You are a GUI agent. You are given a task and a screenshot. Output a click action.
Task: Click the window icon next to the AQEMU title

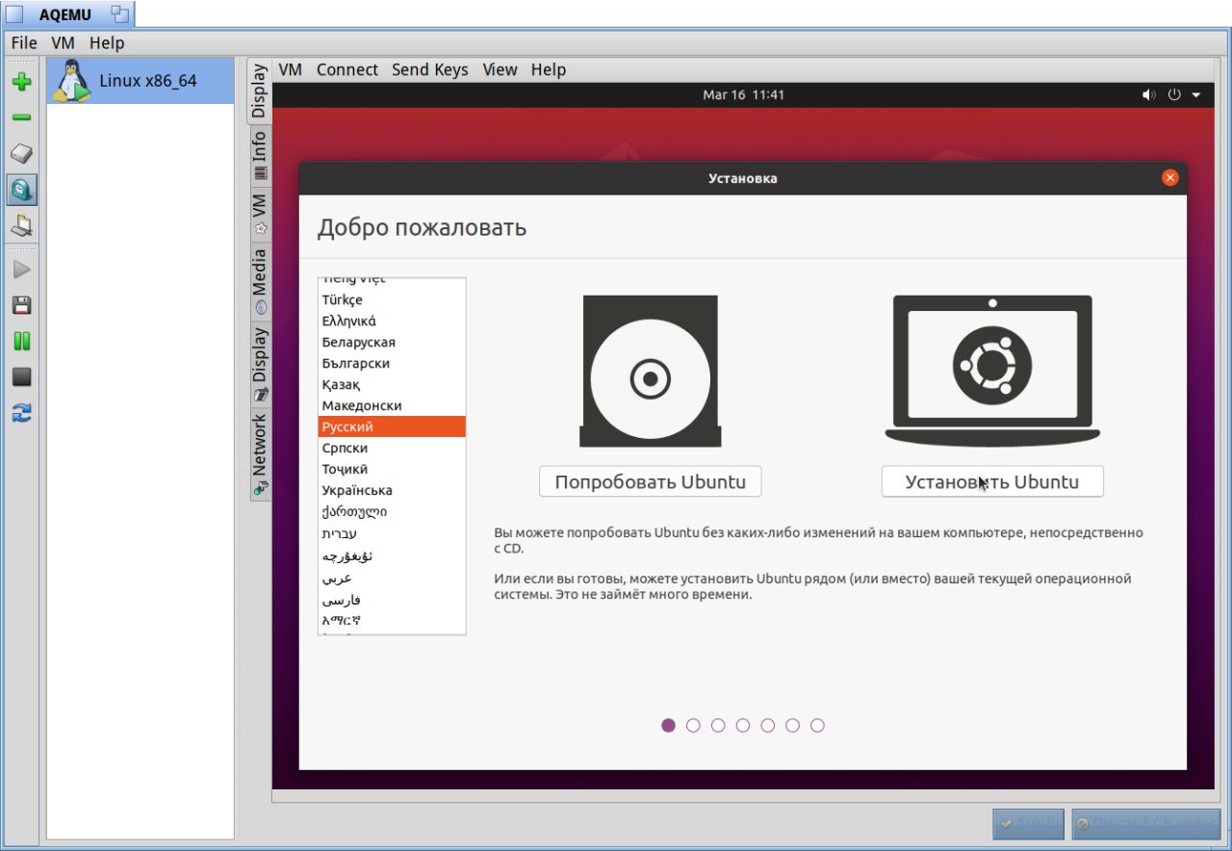[x=119, y=13]
